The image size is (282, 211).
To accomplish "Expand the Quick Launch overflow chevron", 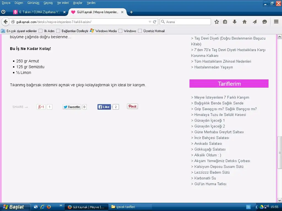I will click(61, 206).
